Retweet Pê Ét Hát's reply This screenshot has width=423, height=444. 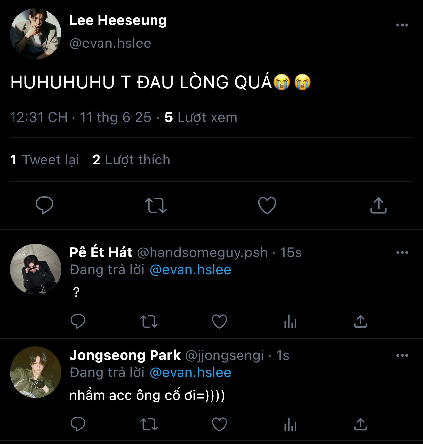149,321
